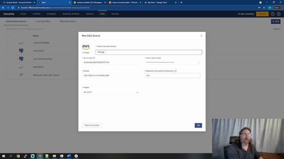This screenshot has width=284, height=159.
Task: Click the Access Key ID field
Action: [110, 62]
